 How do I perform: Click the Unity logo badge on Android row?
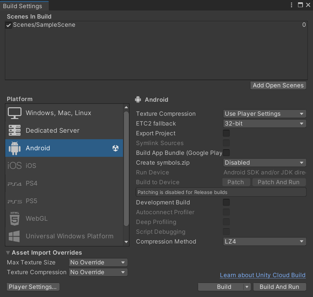pyautogui.click(x=116, y=148)
